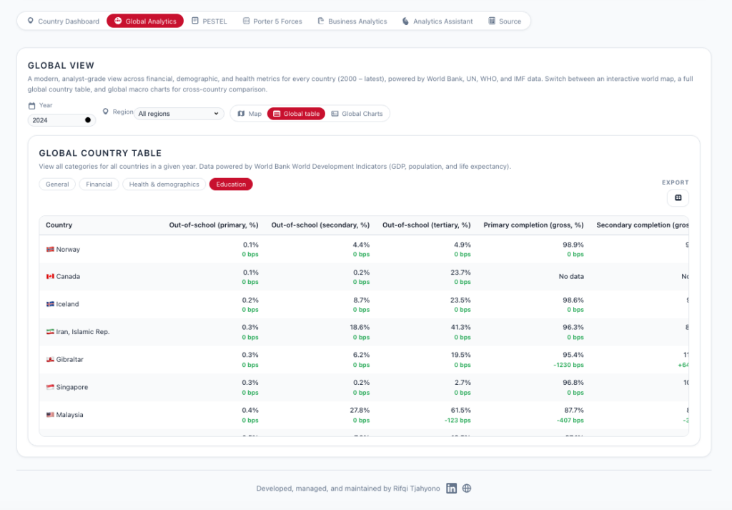Select the Health & demographics category

(x=164, y=185)
